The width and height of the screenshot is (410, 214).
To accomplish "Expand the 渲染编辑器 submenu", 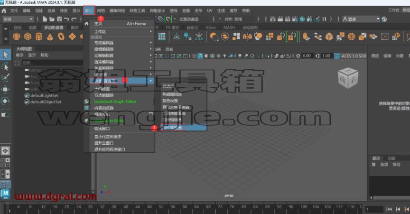I will (x=122, y=62).
